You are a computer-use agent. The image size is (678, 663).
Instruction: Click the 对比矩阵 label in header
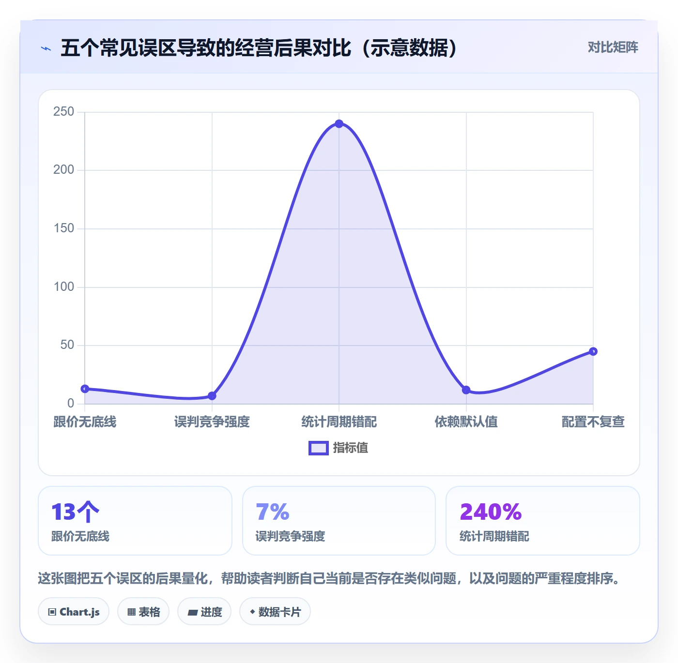(x=613, y=47)
